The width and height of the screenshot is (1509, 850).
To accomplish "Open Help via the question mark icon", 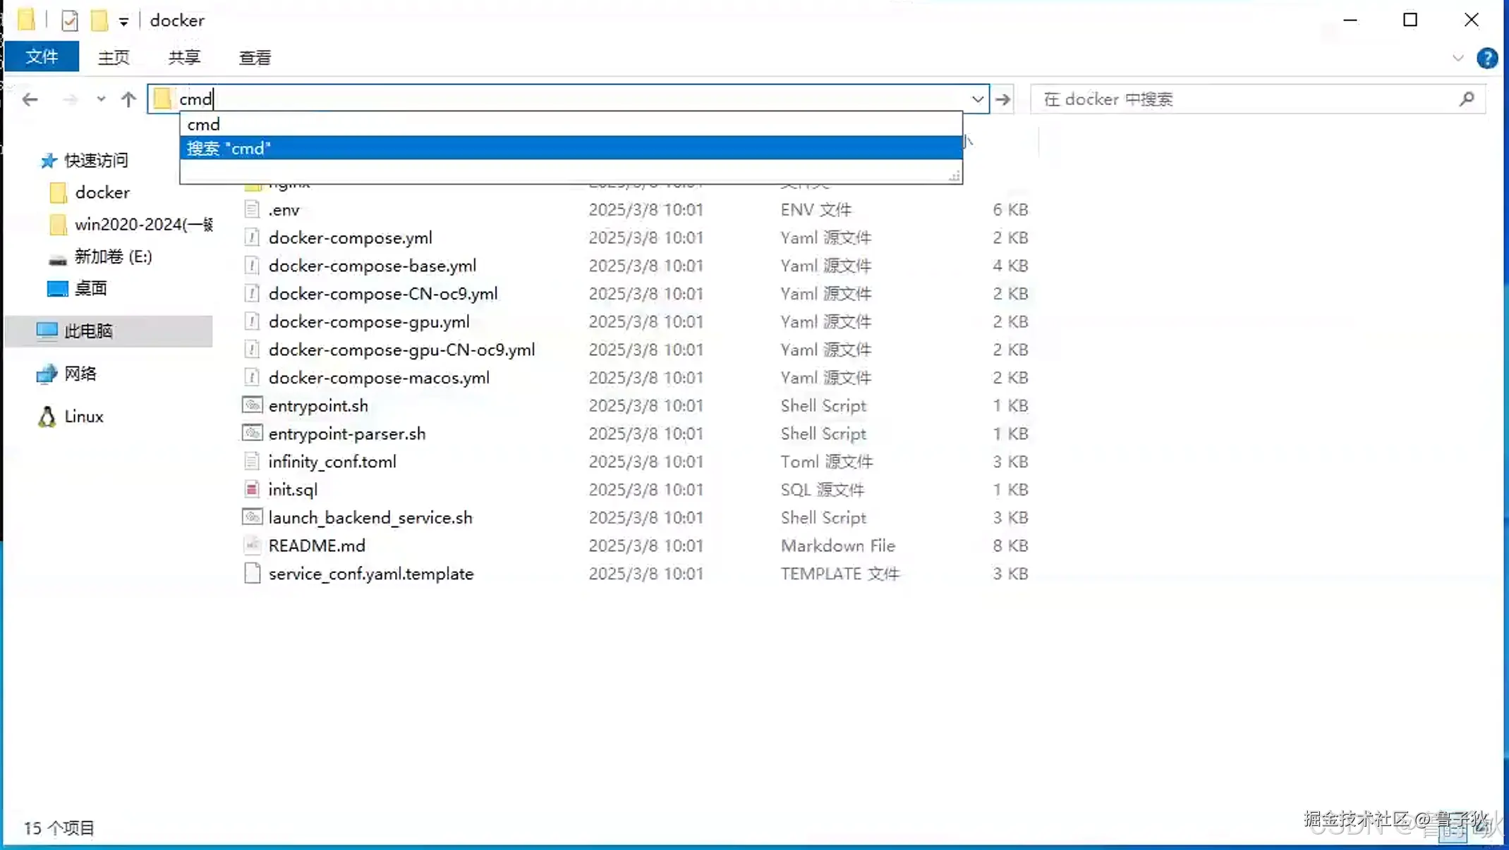I will point(1487,58).
